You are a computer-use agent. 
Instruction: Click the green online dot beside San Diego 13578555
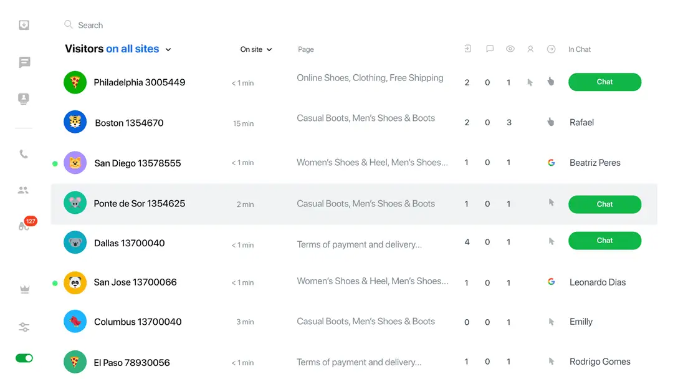click(55, 162)
